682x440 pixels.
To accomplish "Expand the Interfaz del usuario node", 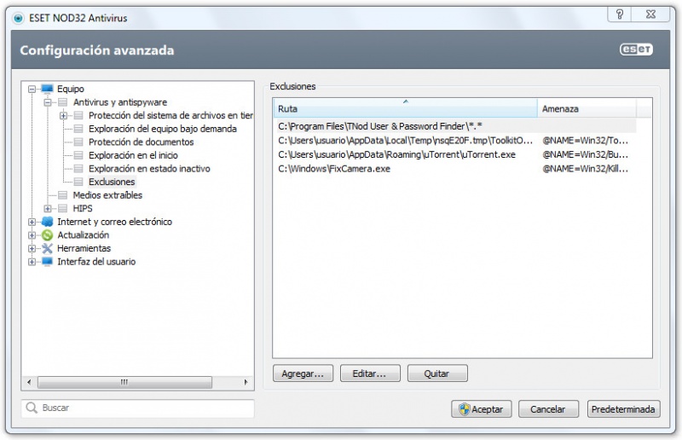I will (x=32, y=262).
